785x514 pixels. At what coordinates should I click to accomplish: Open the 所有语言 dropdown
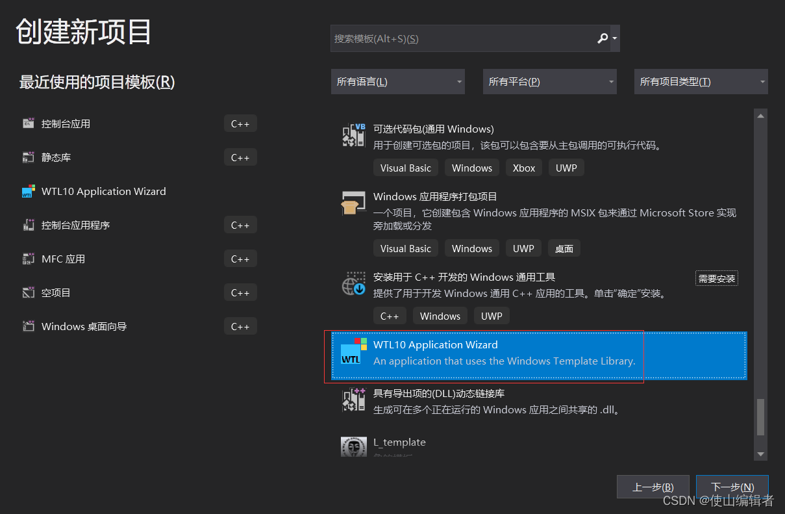[397, 81]
